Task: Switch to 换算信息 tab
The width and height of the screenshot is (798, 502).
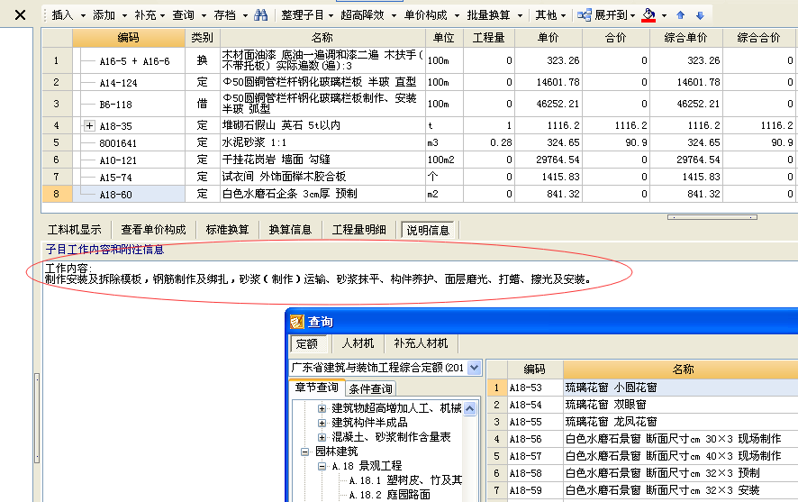Action: pyautogui.click(x=290, y=230)
